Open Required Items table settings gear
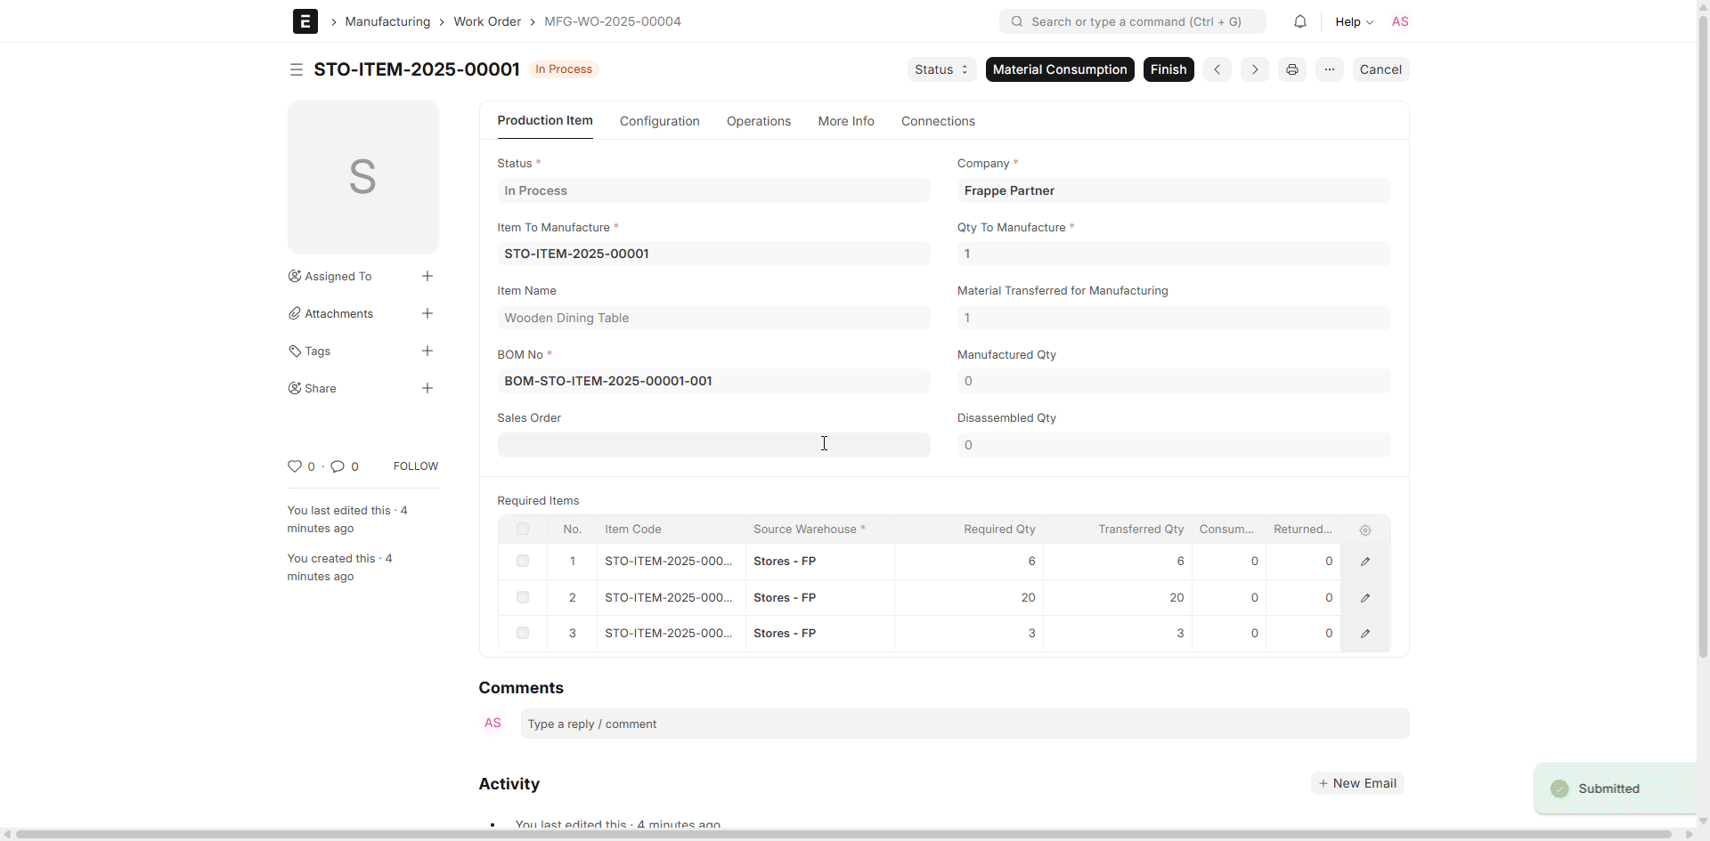The height and width of the screenshot is (841, 1710). (1364, 530)
